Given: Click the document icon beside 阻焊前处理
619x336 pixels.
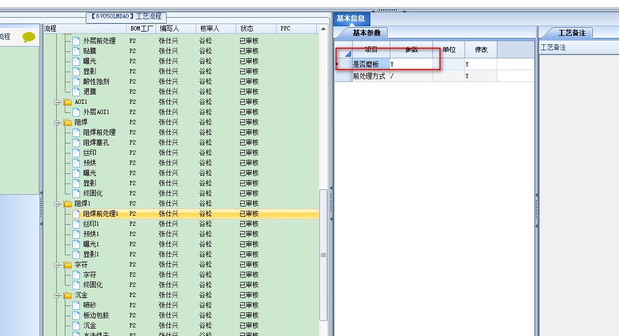Looking at the screenshot, I should (x=77, y=132).
